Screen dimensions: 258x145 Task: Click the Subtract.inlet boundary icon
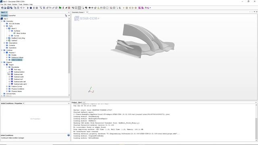coord(12,74)
